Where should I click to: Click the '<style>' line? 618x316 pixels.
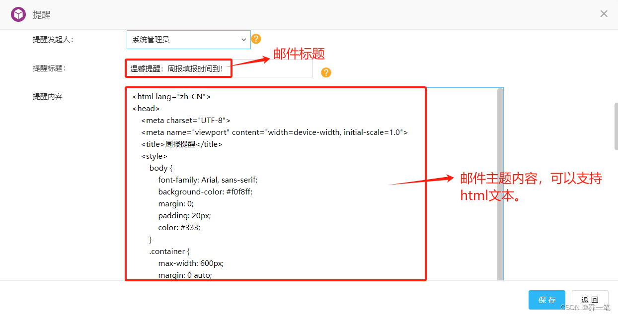click(x=154, y=156)
